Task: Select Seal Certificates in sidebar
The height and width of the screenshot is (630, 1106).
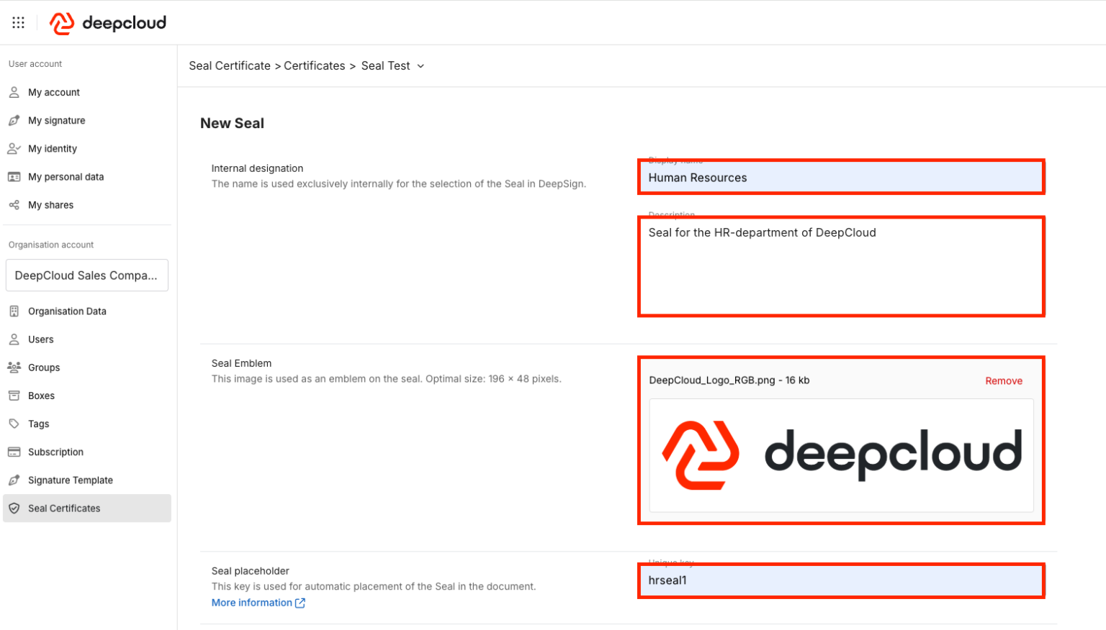Action: click(x=87, y=508)
